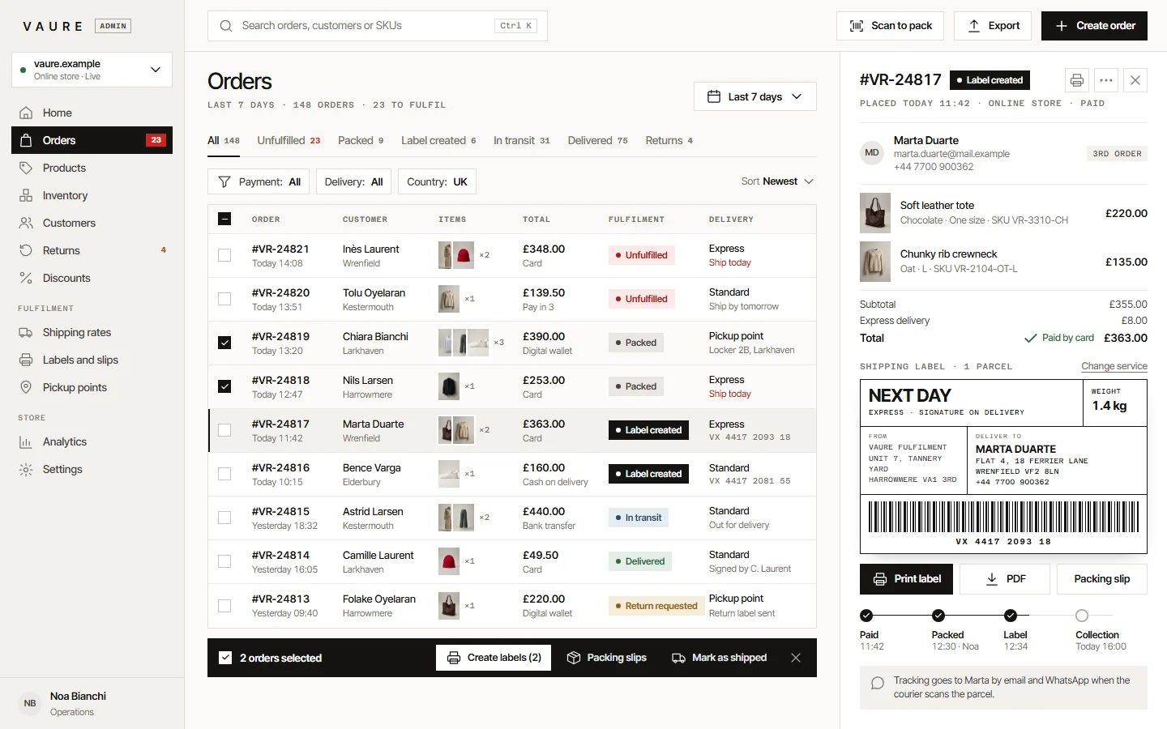This screenshot has width=1167, height=729.
Task: Clear the 2 orders selection
Action: click(796, 658)
